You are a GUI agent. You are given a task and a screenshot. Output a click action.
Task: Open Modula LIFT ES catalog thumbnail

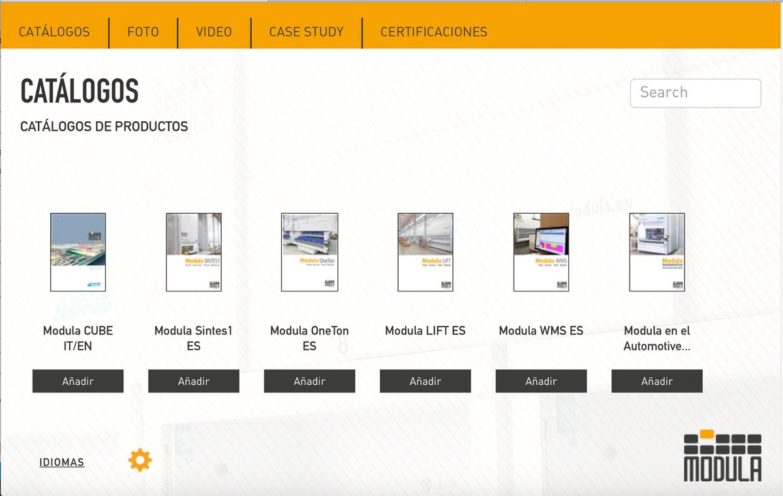pyautogui.click(x=425, y=252)
